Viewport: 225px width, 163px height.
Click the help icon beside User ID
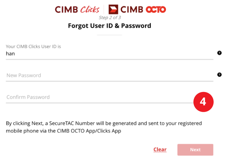pos(219,53)
